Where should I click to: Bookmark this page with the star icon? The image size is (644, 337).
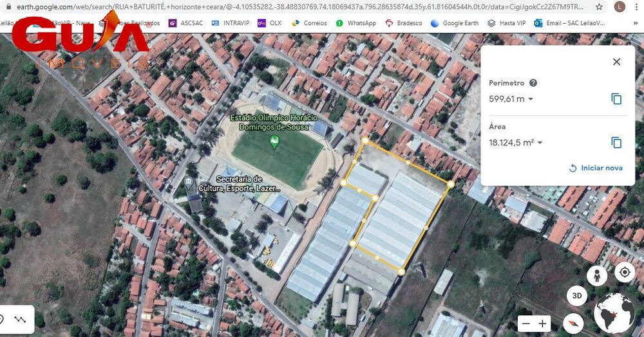(599, 6)
